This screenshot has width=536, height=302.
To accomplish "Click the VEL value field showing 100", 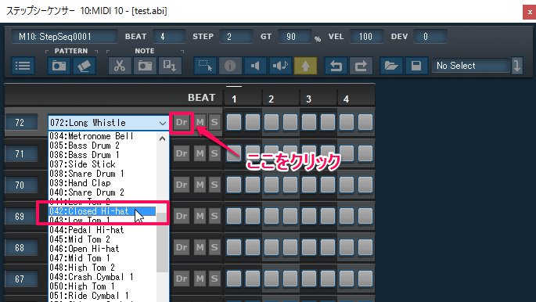I will click(x=367, y=37).
